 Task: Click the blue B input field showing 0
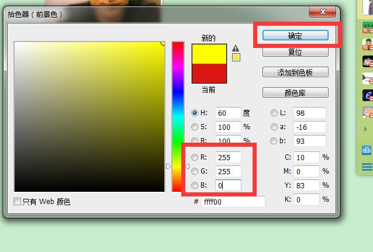click(x=228, y=185)
